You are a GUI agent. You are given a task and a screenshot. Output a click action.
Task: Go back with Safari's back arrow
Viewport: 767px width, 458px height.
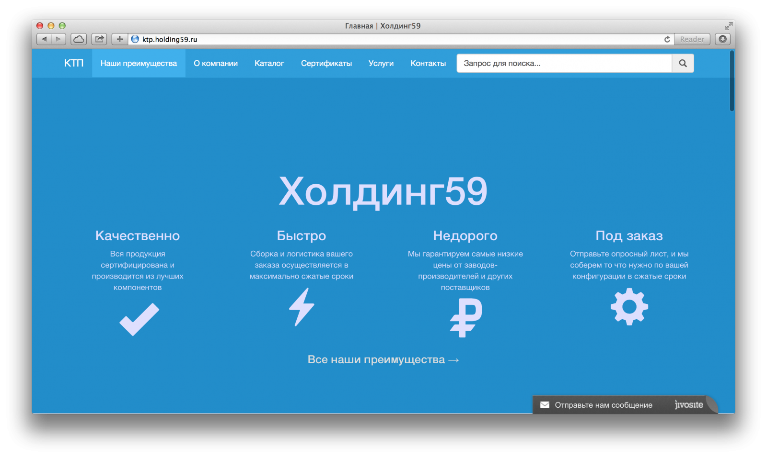(x=44, y=39)
